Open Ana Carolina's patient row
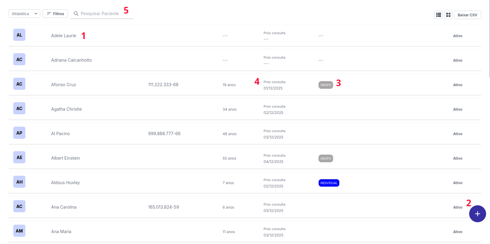490x244 pixels. (64, 207)
